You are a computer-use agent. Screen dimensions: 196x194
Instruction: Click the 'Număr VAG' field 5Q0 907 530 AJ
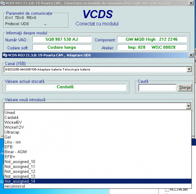click(x=62, y=39)
